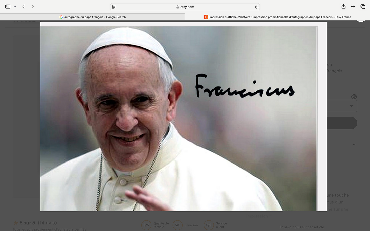Click the "(14 avis)" review count
This screenshot has height=231, width=370.
pyautogui.click(x=47, y=223)
